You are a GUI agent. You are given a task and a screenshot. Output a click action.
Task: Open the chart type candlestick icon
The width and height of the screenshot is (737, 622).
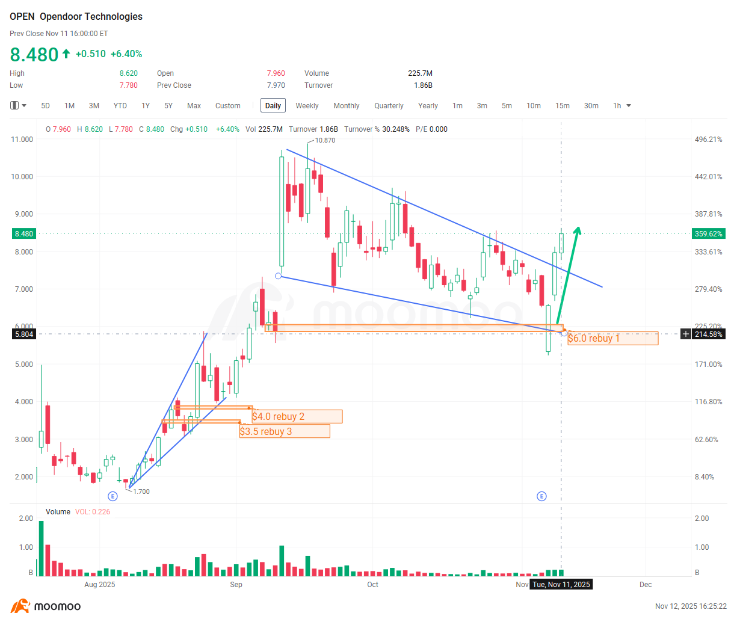(x=14, y=105)
